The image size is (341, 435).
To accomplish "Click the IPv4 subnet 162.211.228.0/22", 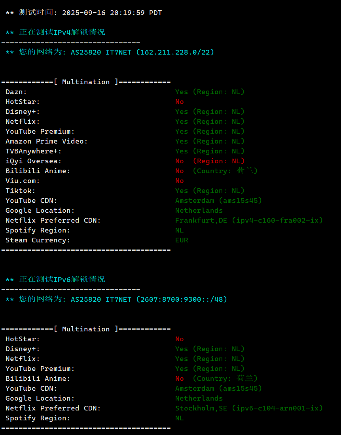I will pos(175,52).
